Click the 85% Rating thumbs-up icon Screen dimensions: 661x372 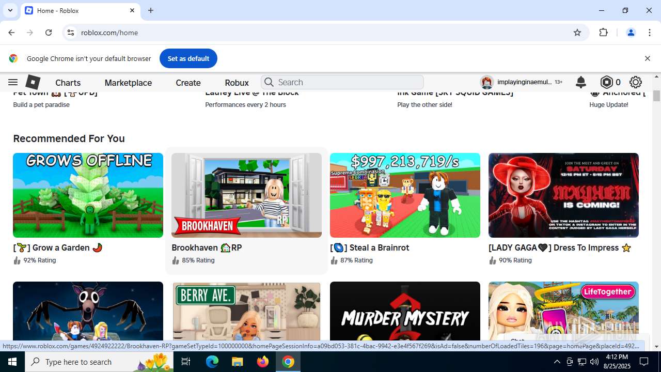coord(176,260)
